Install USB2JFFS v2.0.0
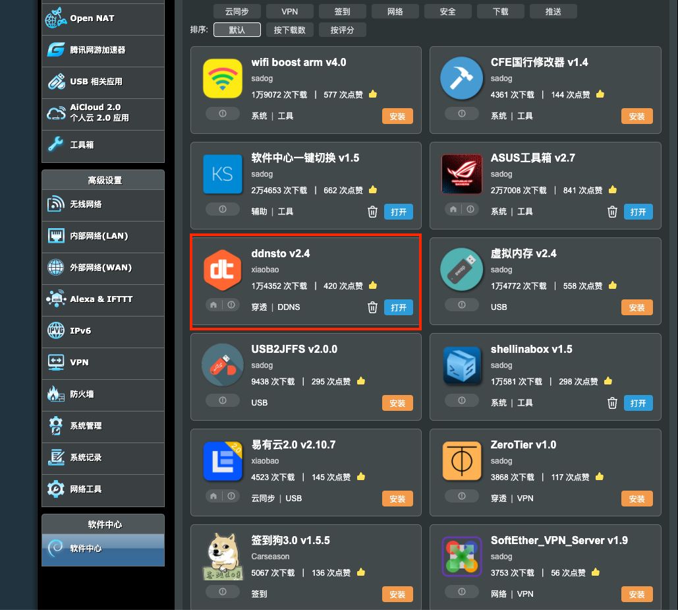This screenshot has width=678, height=610. click(x=397, y=403)
